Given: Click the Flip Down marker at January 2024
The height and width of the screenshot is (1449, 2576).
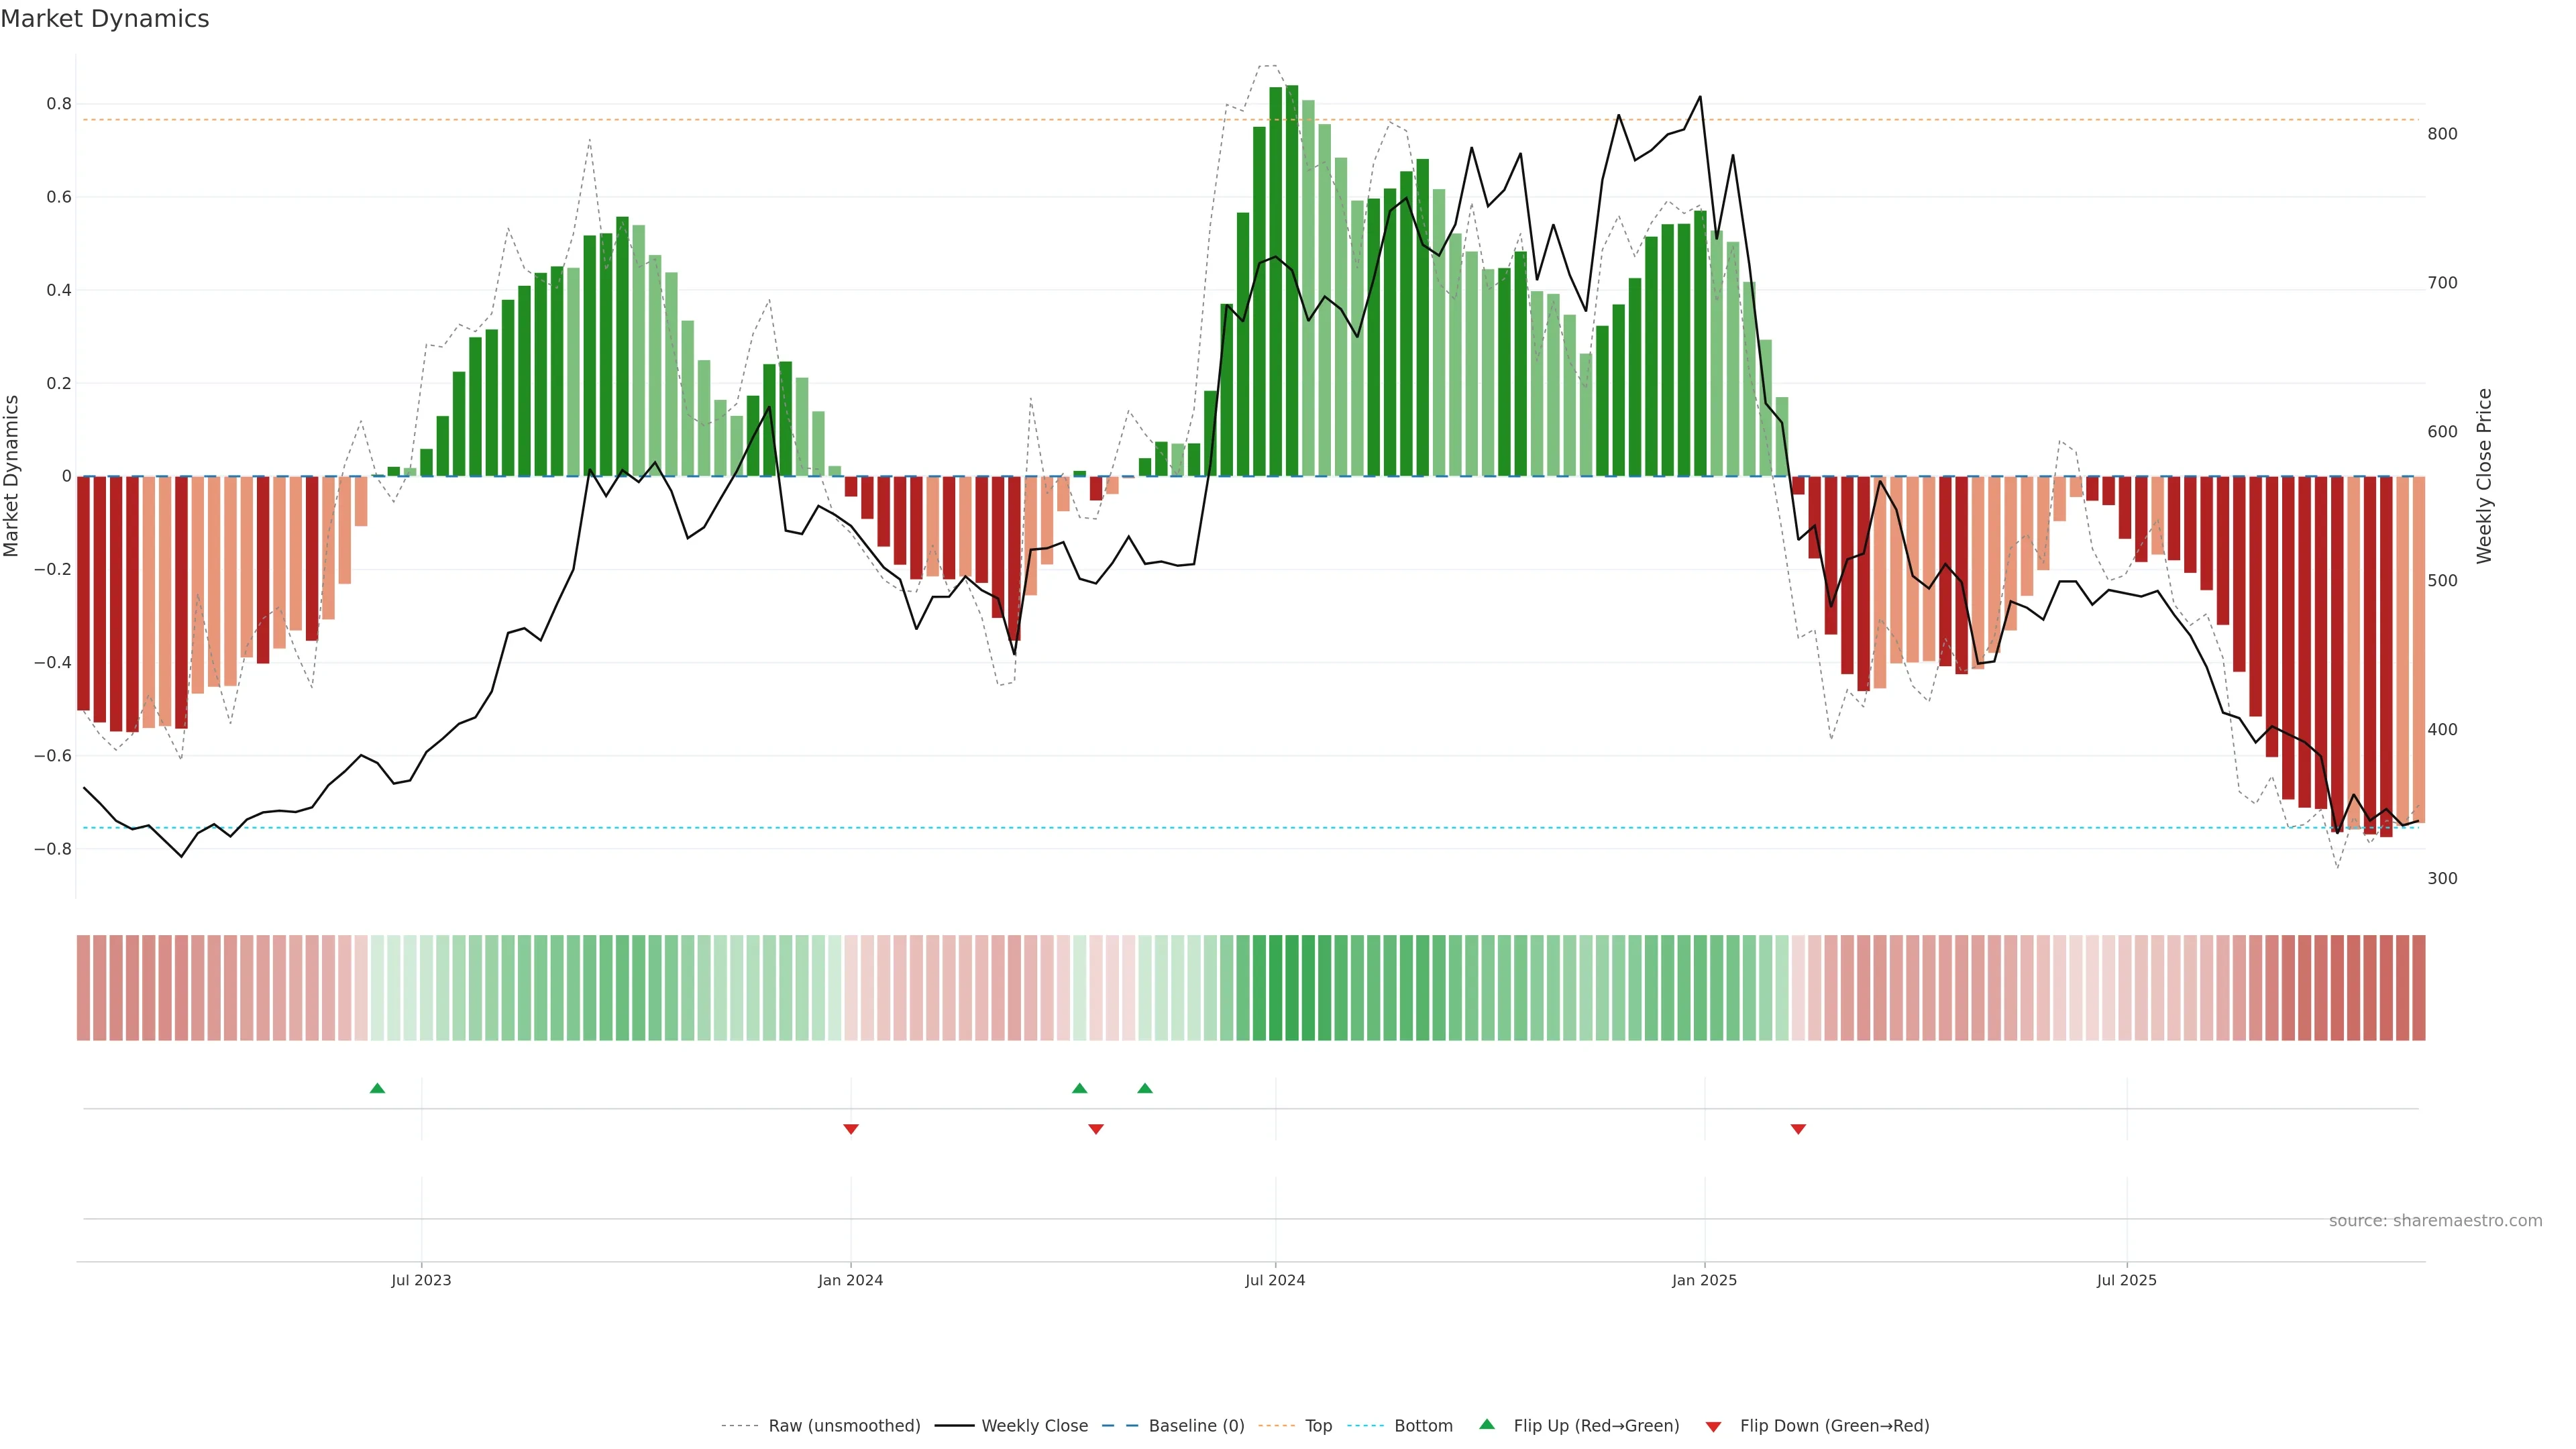Looking at the screenshot, I should [x=851, y=1129].
